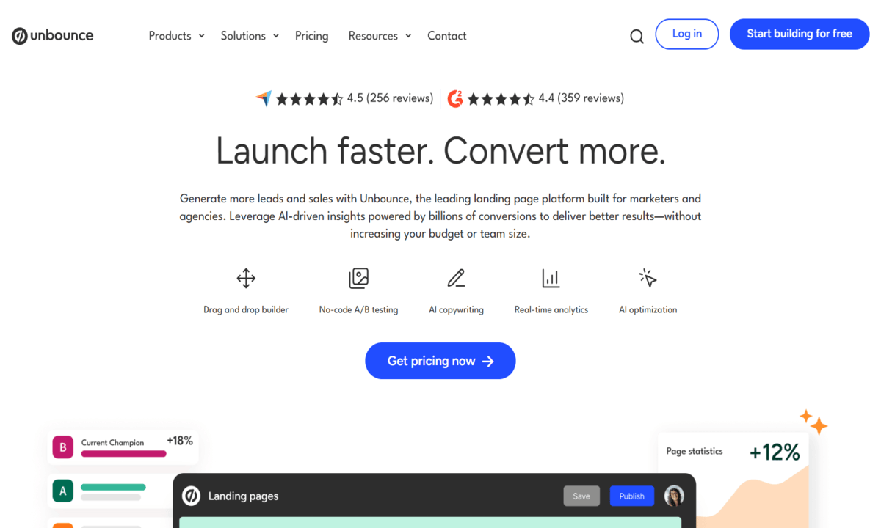Select the AI optimization cursor icon
The height and width of the screenshot is (528, 881).
pos(648,277)
